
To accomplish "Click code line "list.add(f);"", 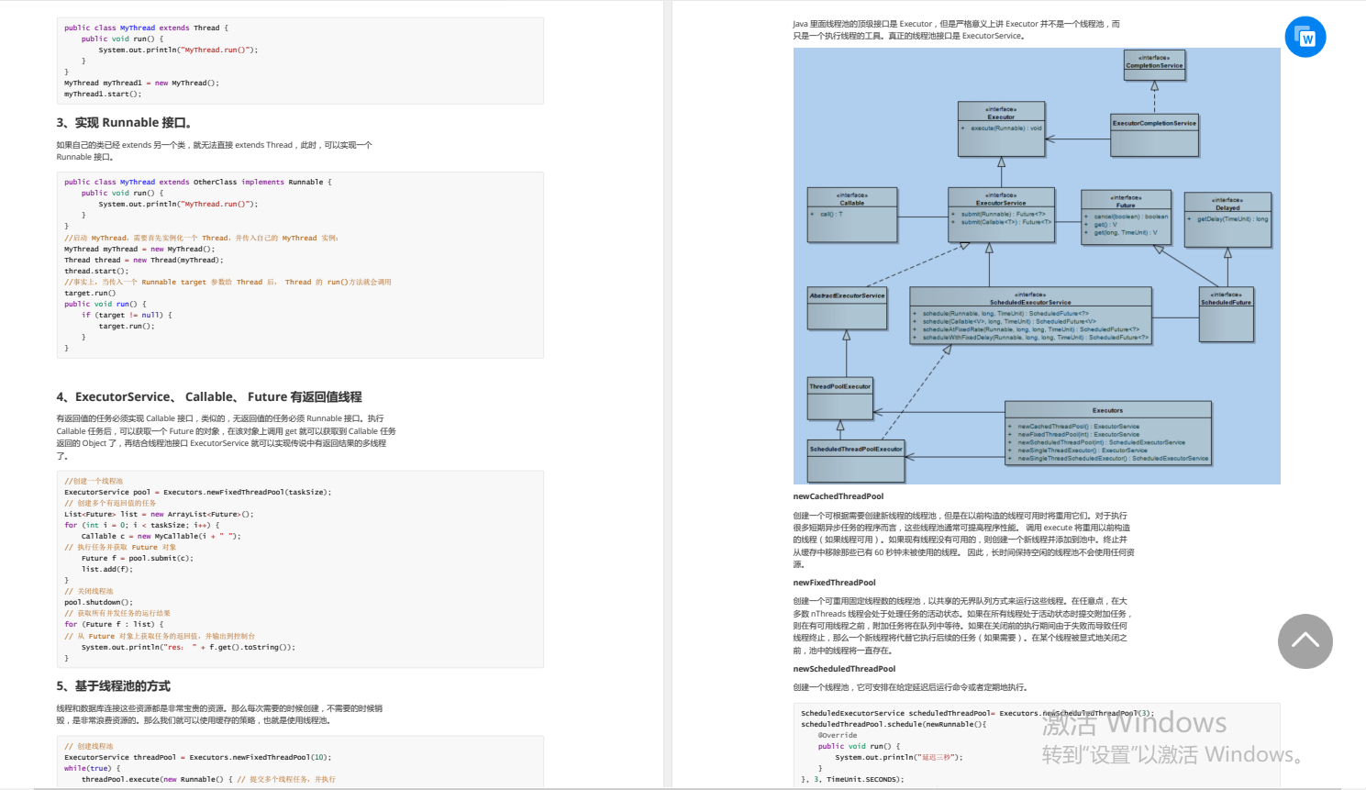I will coord(106,569).
